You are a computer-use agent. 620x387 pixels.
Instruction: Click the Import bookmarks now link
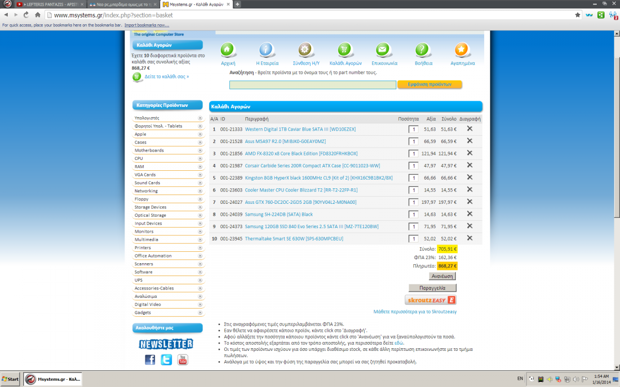click(147, 25)
